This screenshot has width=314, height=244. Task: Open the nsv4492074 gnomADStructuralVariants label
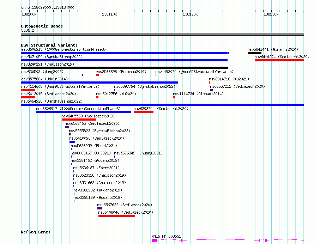pyautogui.click(x=194, y=72)
